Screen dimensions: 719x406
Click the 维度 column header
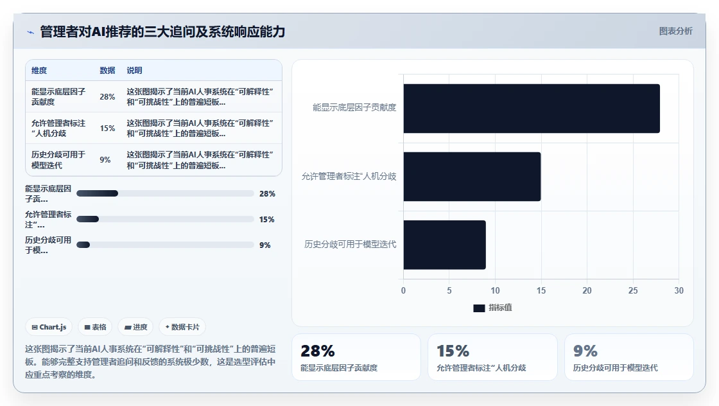point(39,70)
